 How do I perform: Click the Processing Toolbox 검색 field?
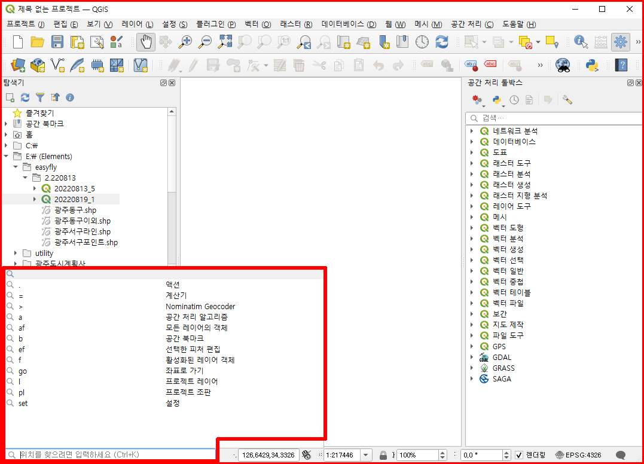554,118
